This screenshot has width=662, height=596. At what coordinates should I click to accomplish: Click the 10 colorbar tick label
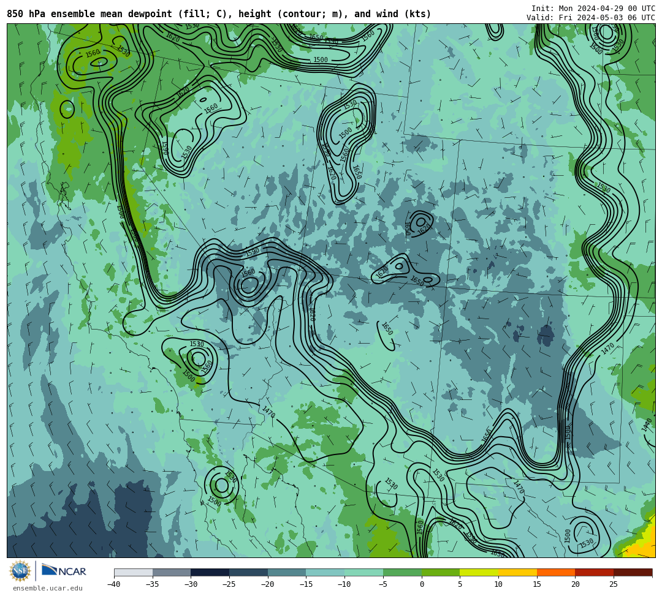(x=498, y=584)
